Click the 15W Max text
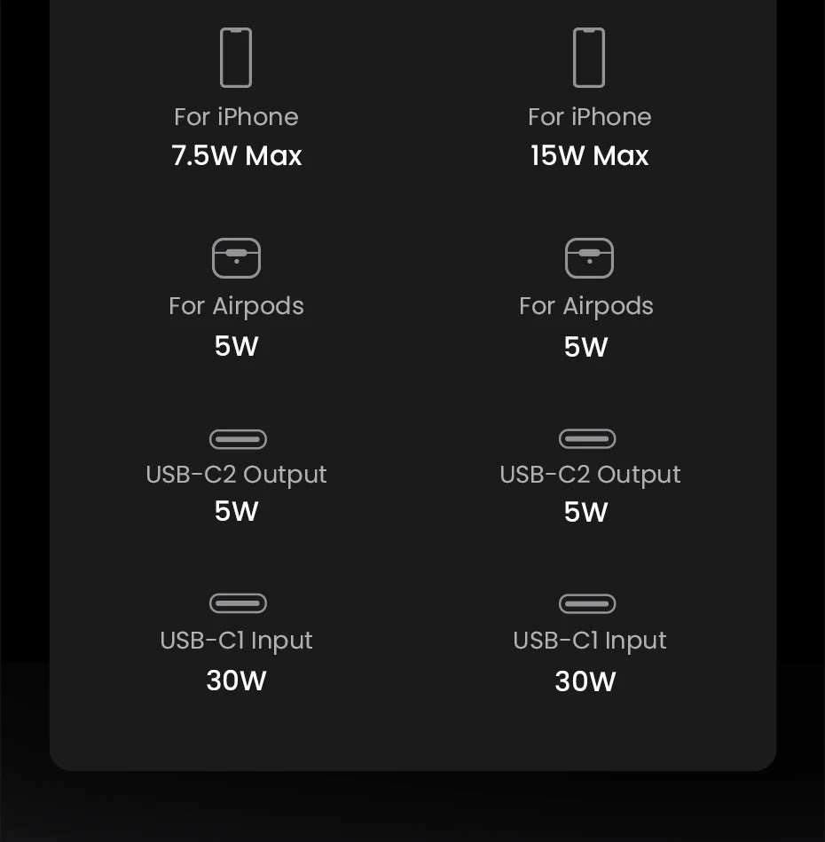825x842 pixels. click(x=590, y=156)
